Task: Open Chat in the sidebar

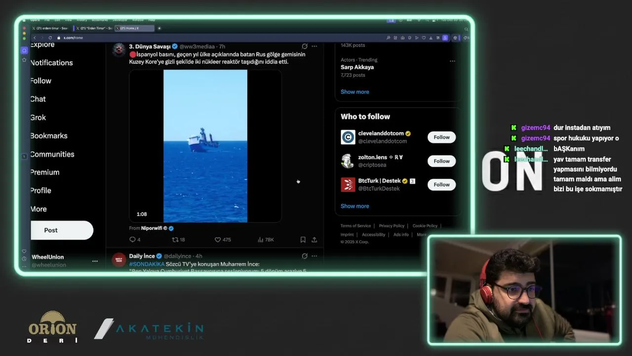Action: point(38,99)
